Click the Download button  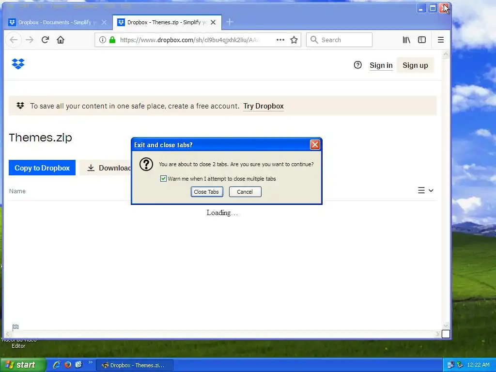coord(106,168)
